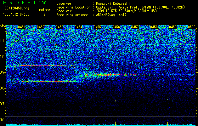Click the 0.9 frequency axis label
198x126 pixels.
[x=3, y=72]
